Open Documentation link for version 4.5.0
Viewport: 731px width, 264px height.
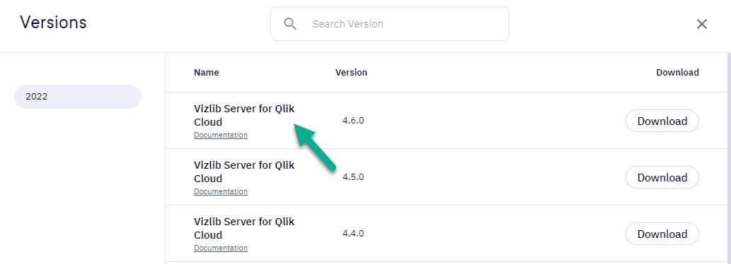tap(221, 191)
